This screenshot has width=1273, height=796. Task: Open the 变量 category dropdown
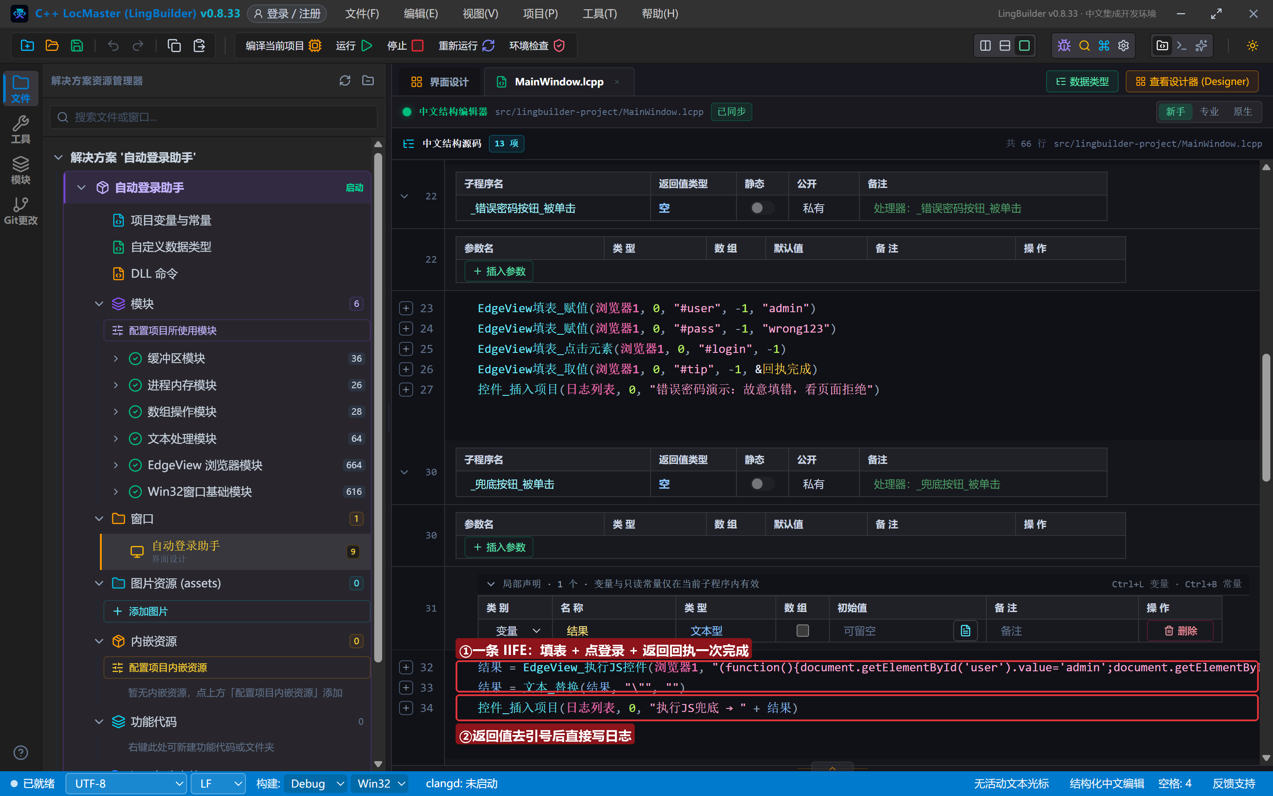click(517, 631)
